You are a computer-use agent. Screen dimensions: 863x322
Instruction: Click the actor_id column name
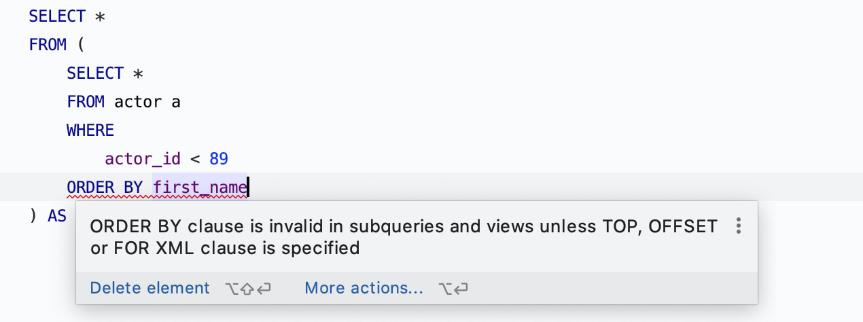(x=143, y=159)
